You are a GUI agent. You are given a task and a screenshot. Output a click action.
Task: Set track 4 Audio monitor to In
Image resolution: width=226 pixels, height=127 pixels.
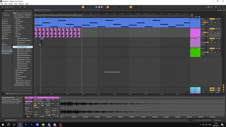coord(202,52)
